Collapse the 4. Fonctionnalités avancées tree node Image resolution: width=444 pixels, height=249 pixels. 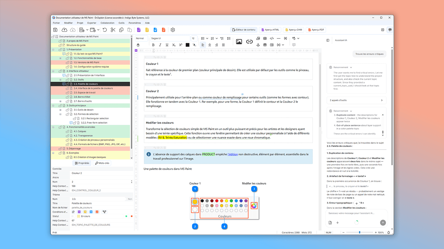pos(53,127)
